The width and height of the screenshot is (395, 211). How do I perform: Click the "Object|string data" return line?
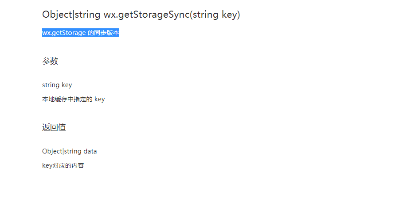coord(69,151)
